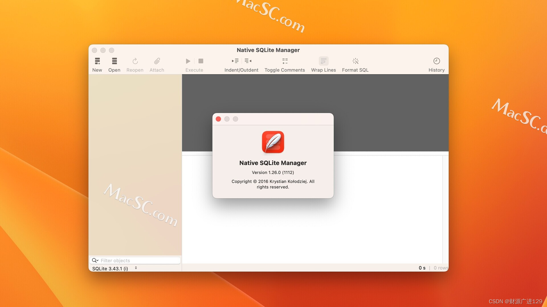Screen dimensions: 547x307
Task: Click the 0 rows status entry
Action: pyautogui.click(x=441, y=268)
